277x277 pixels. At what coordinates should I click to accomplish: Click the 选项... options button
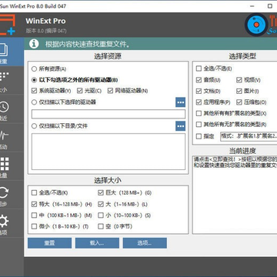tap(145, 243)
